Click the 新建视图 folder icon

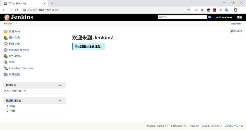pos(6,75)
